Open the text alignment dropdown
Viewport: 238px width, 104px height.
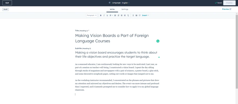tap(111, 15)
